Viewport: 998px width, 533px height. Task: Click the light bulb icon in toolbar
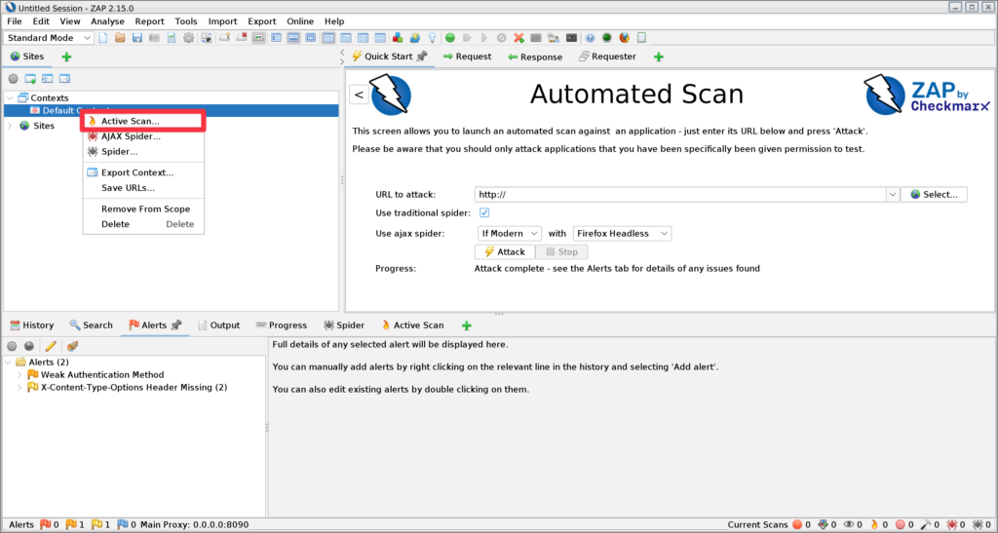click(x=432, y=38)
